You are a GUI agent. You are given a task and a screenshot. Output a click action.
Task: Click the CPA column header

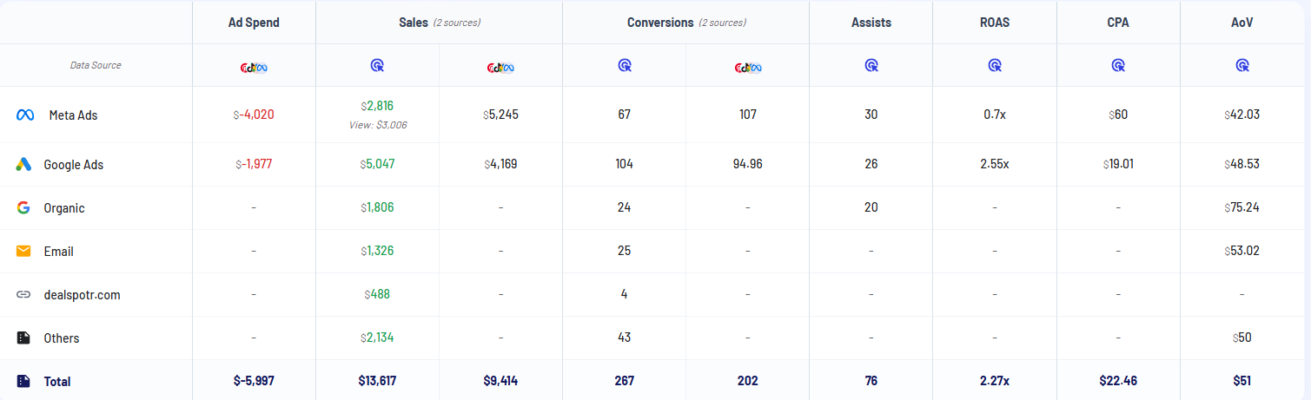(1118, 23)
